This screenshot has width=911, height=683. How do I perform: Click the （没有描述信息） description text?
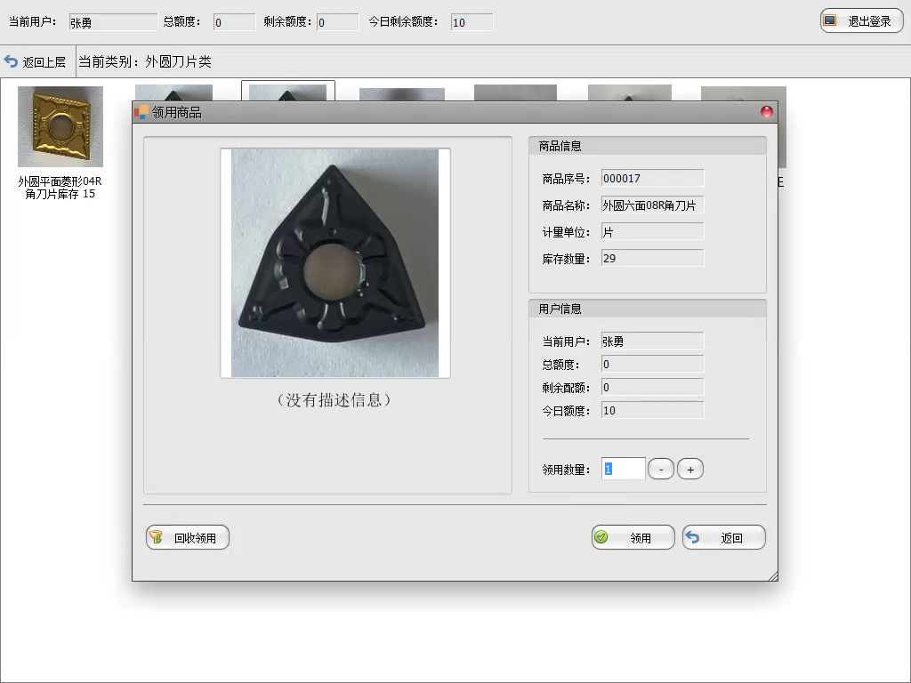pyautogui.click(x=334, y=399)
